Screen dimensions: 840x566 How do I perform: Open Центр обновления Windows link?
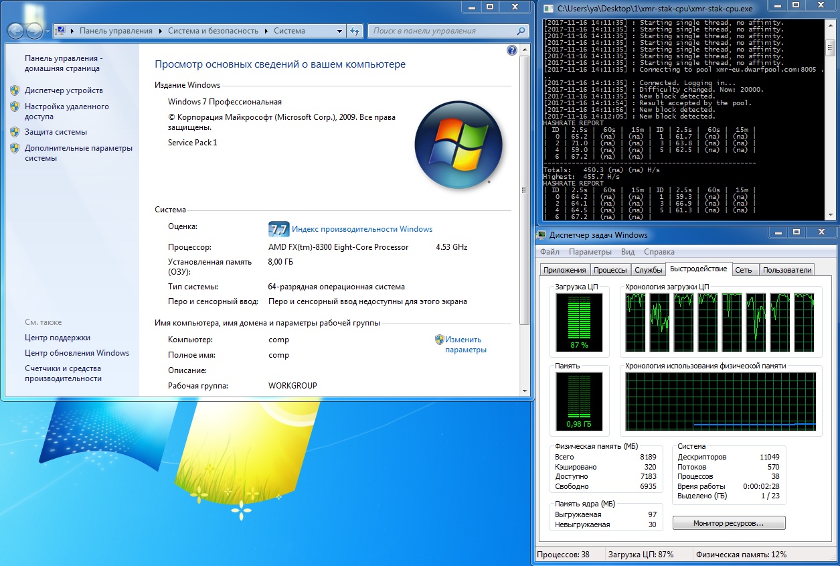click(x=77, y=353)
